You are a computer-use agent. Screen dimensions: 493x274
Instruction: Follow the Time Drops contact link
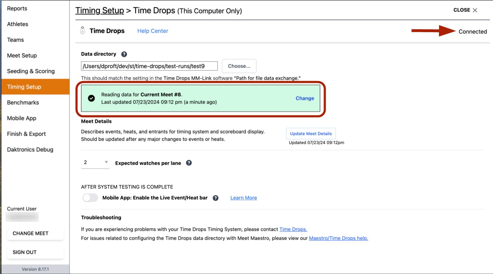point(293,229)
